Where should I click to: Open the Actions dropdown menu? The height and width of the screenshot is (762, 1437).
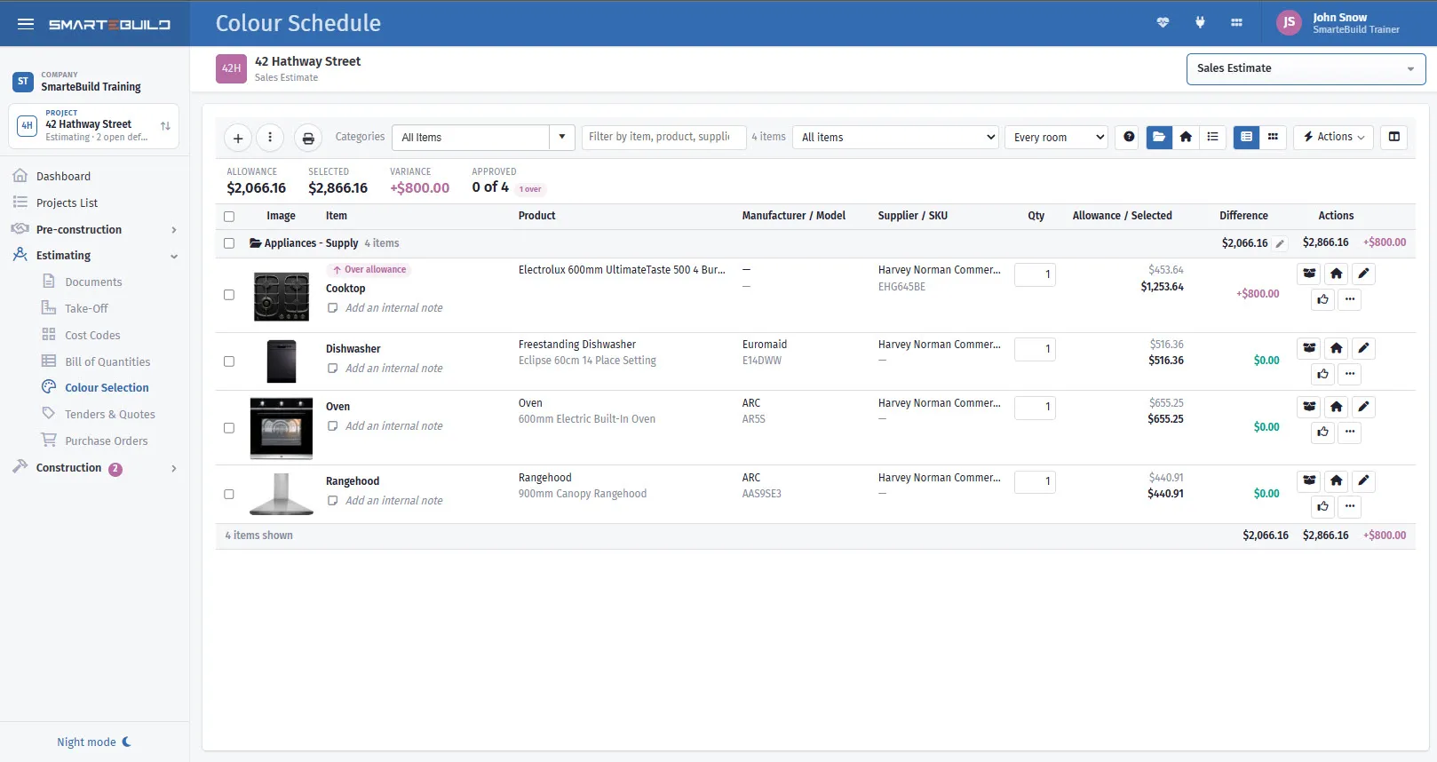(1333, 137)
